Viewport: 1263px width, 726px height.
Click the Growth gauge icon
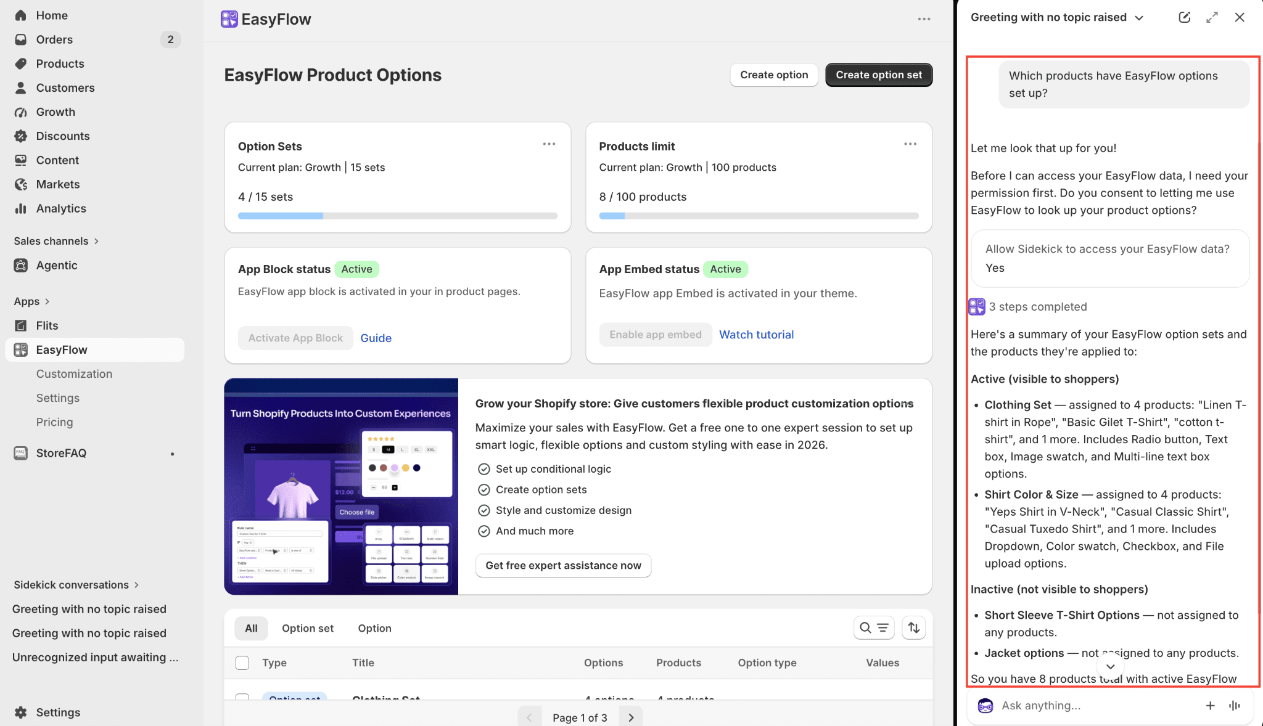coord(21,112)
